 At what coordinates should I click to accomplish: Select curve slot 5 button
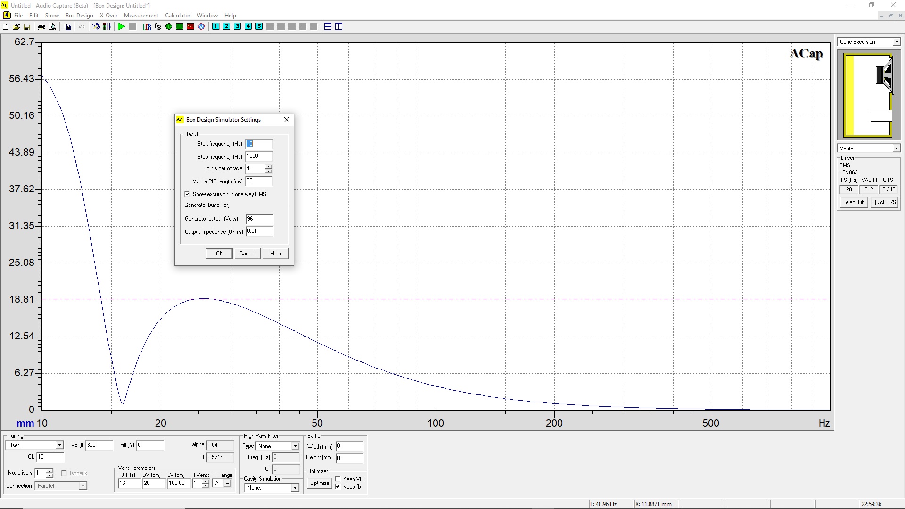click(259, 27)
